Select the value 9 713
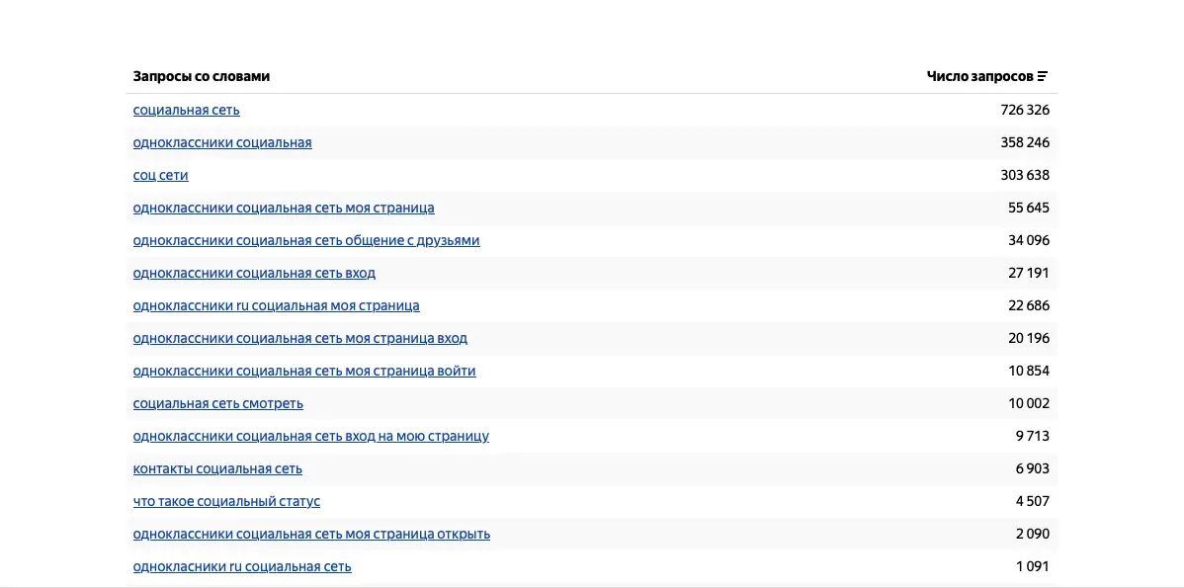Image resolution: width=1184 pixels, height=588 pixels. point(1032,436)
